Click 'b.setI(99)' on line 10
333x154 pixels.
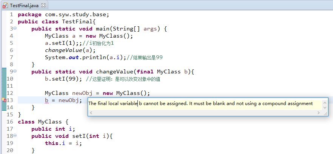[62, 79]
